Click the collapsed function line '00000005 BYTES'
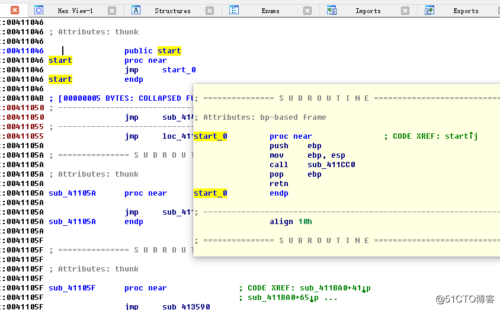Screen dimensions: 500x310 (x=122, y=98)
